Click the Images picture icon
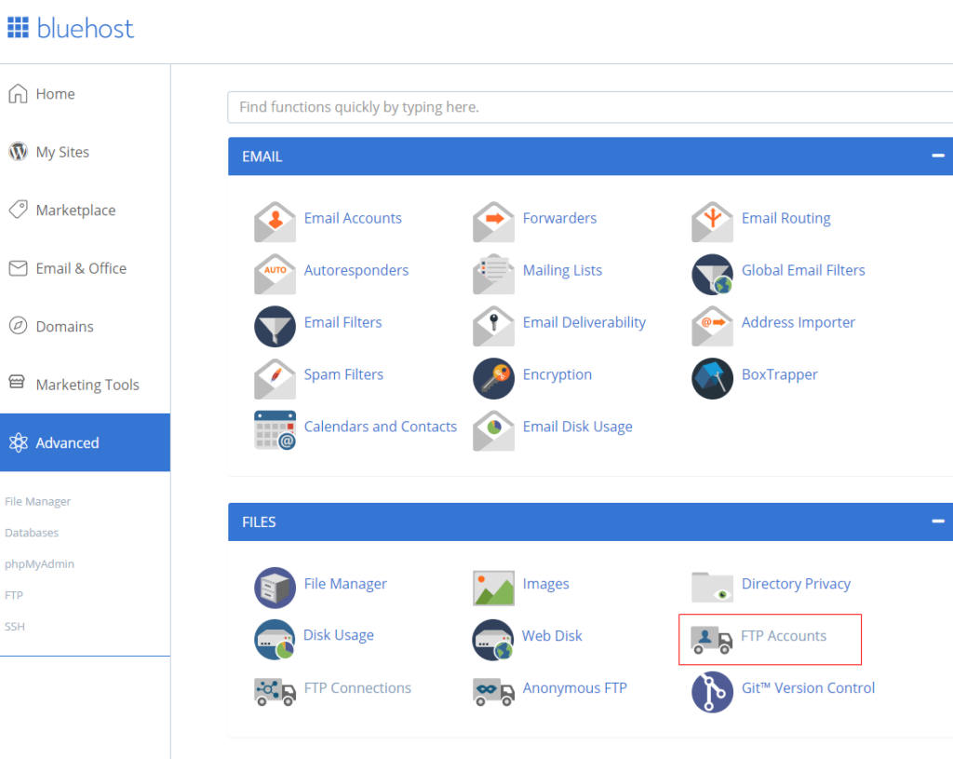This screenshot has width=953, height=759. pos(493,588)
